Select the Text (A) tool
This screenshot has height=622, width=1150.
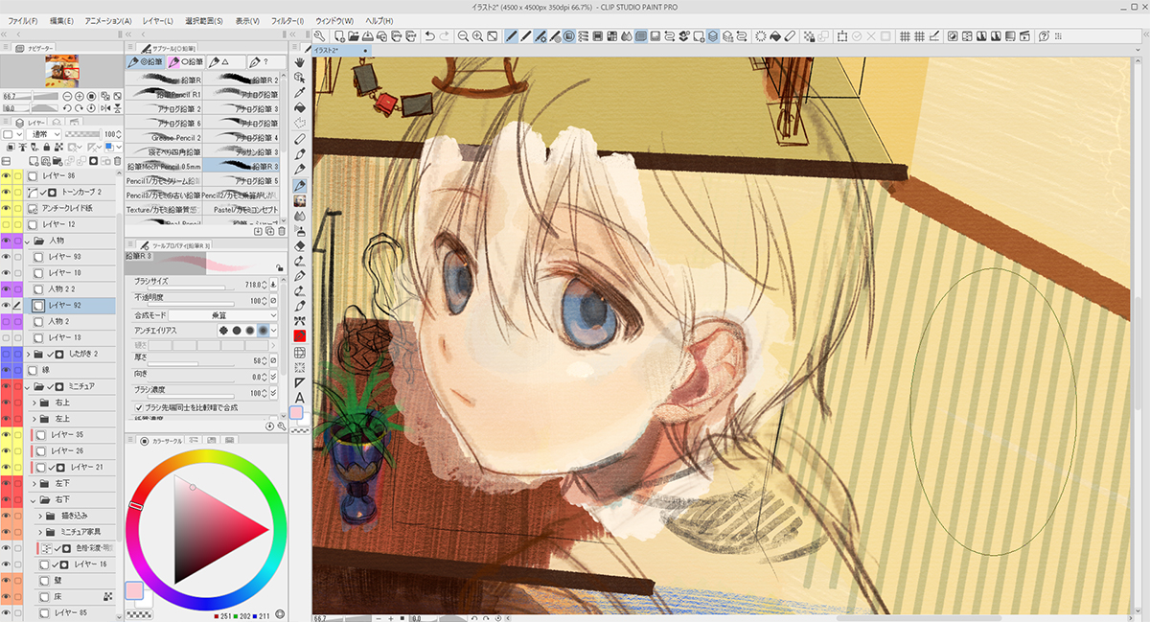(x=300, y=397)
